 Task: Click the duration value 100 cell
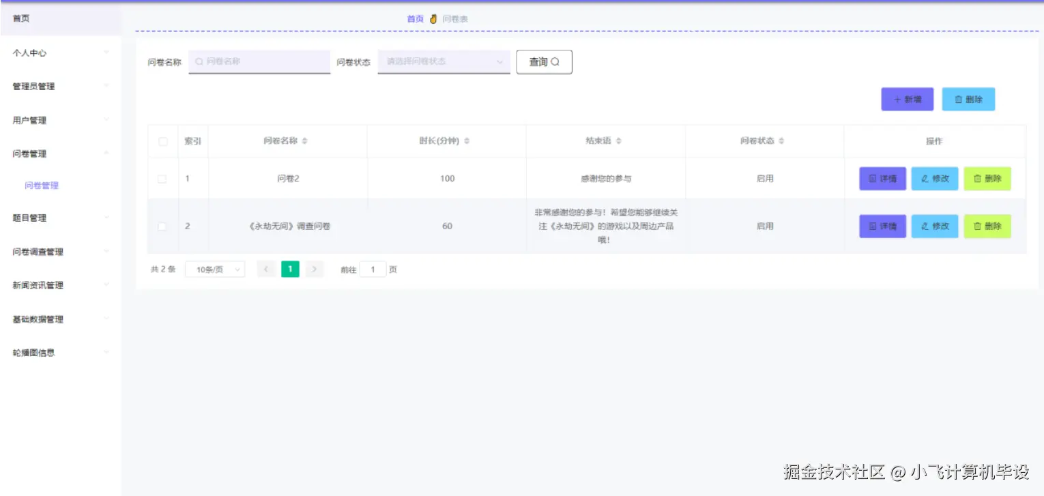click(x=447, y=179)
